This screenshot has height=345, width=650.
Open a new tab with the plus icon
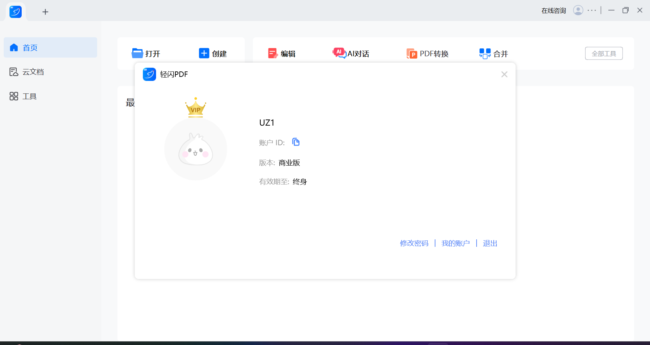coord(45,12)
